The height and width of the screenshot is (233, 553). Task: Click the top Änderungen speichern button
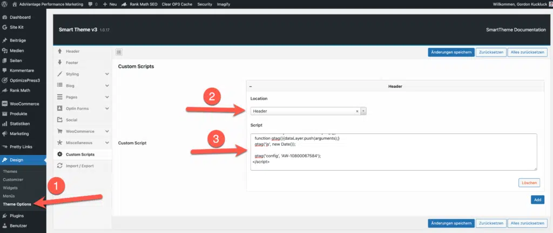[451, 52]
